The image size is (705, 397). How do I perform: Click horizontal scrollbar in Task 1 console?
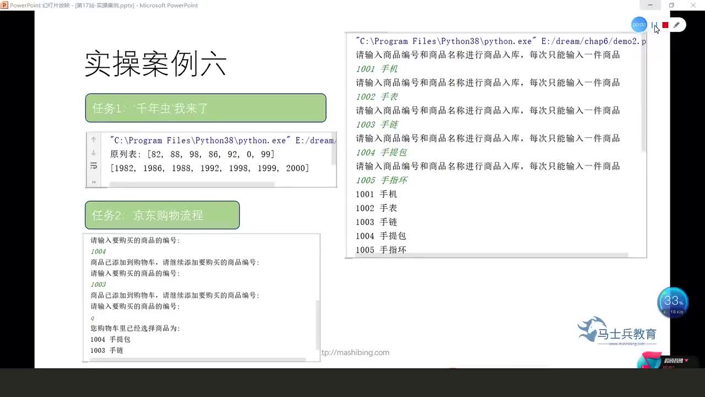coord(192,184)
